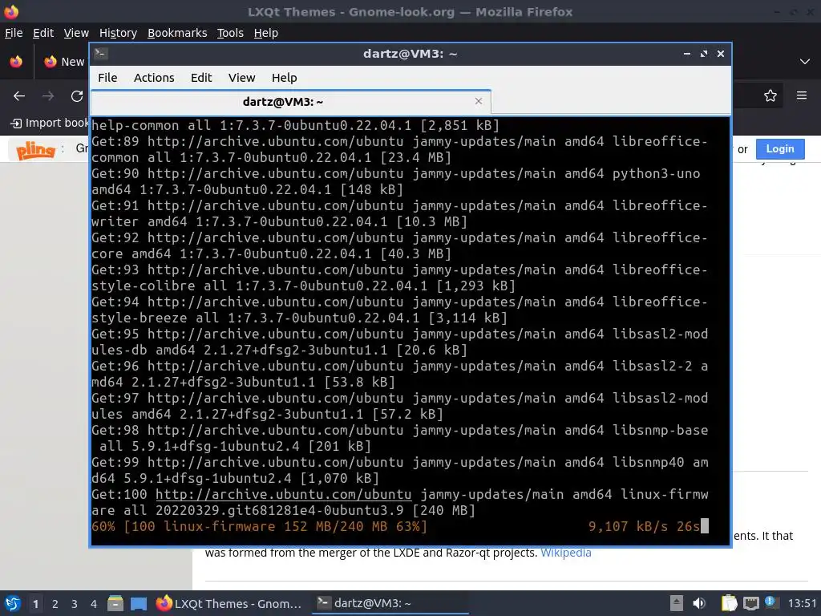Image resolution: width=821 pixels, height=616 pixels.
Task: Open the terminal Edit menu
Action: point(201,78)
